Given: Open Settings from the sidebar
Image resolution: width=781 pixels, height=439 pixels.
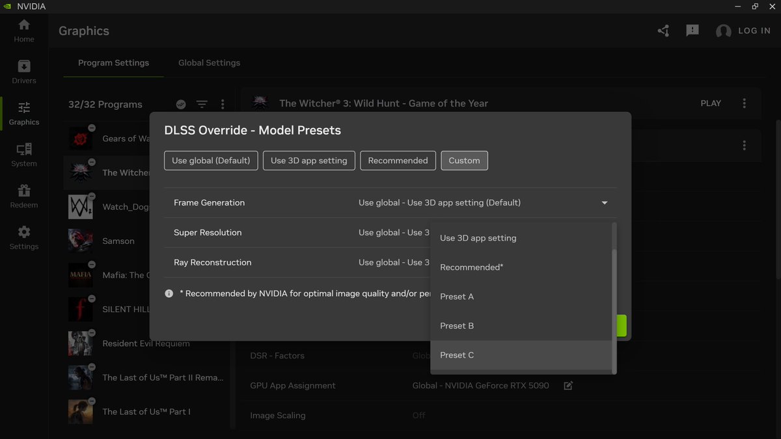Looking at the screenshot, I should [24, 238].
